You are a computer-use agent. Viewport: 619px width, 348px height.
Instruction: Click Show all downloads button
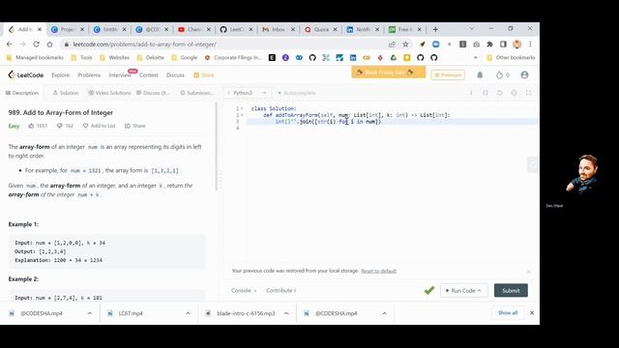(x=508, y=313)
